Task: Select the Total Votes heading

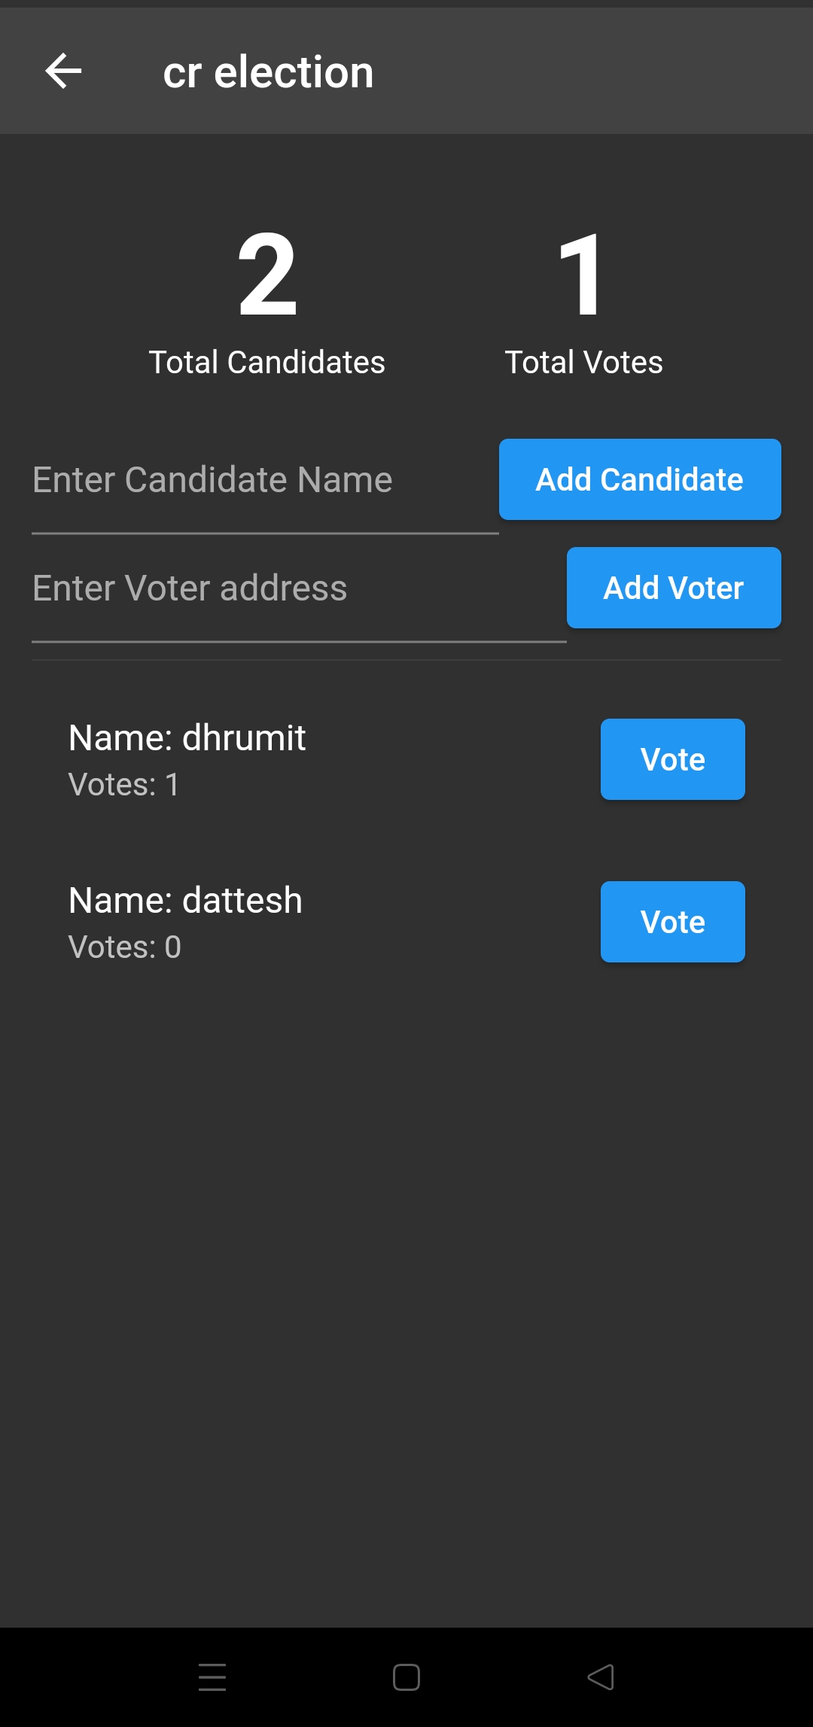Action: click(x=584, y=362)
